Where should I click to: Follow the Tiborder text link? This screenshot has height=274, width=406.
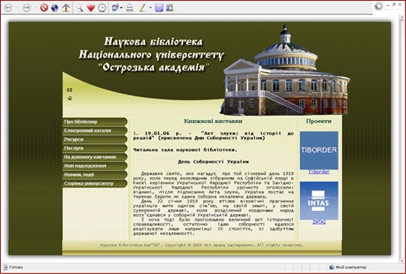click(x=319, y=172)
